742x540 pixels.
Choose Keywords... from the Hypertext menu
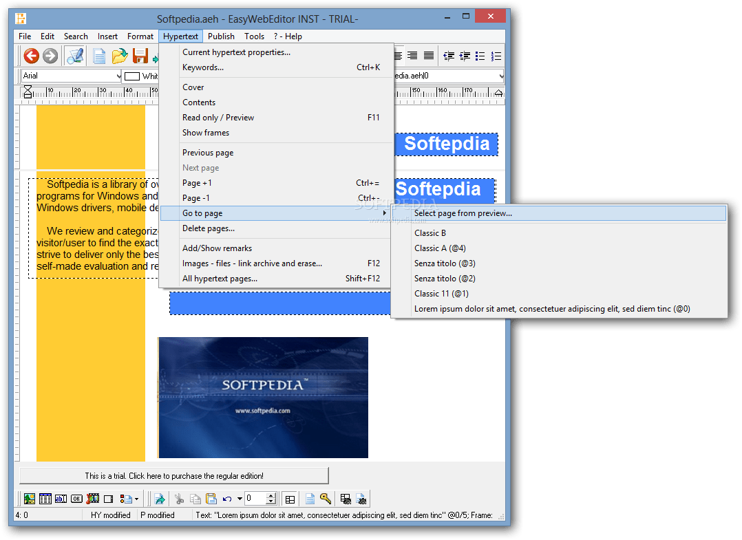click(277, 67)
